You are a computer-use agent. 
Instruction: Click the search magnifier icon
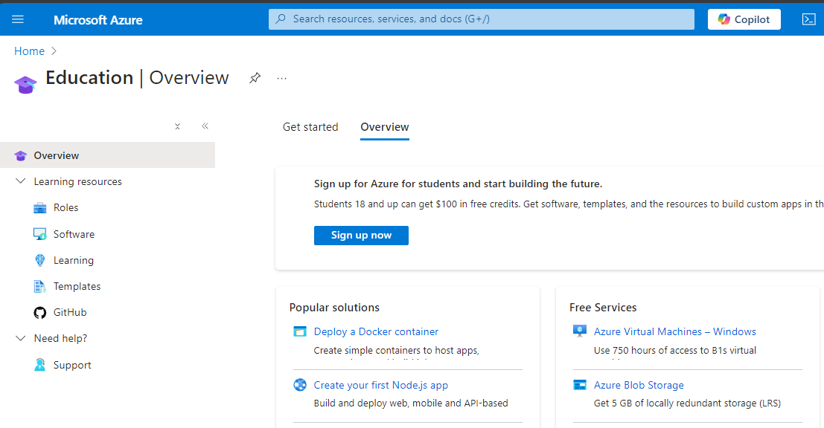point(281,19)
